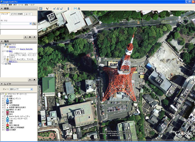Open the ファイル menu
195x142 pixels.
point(4,5)
